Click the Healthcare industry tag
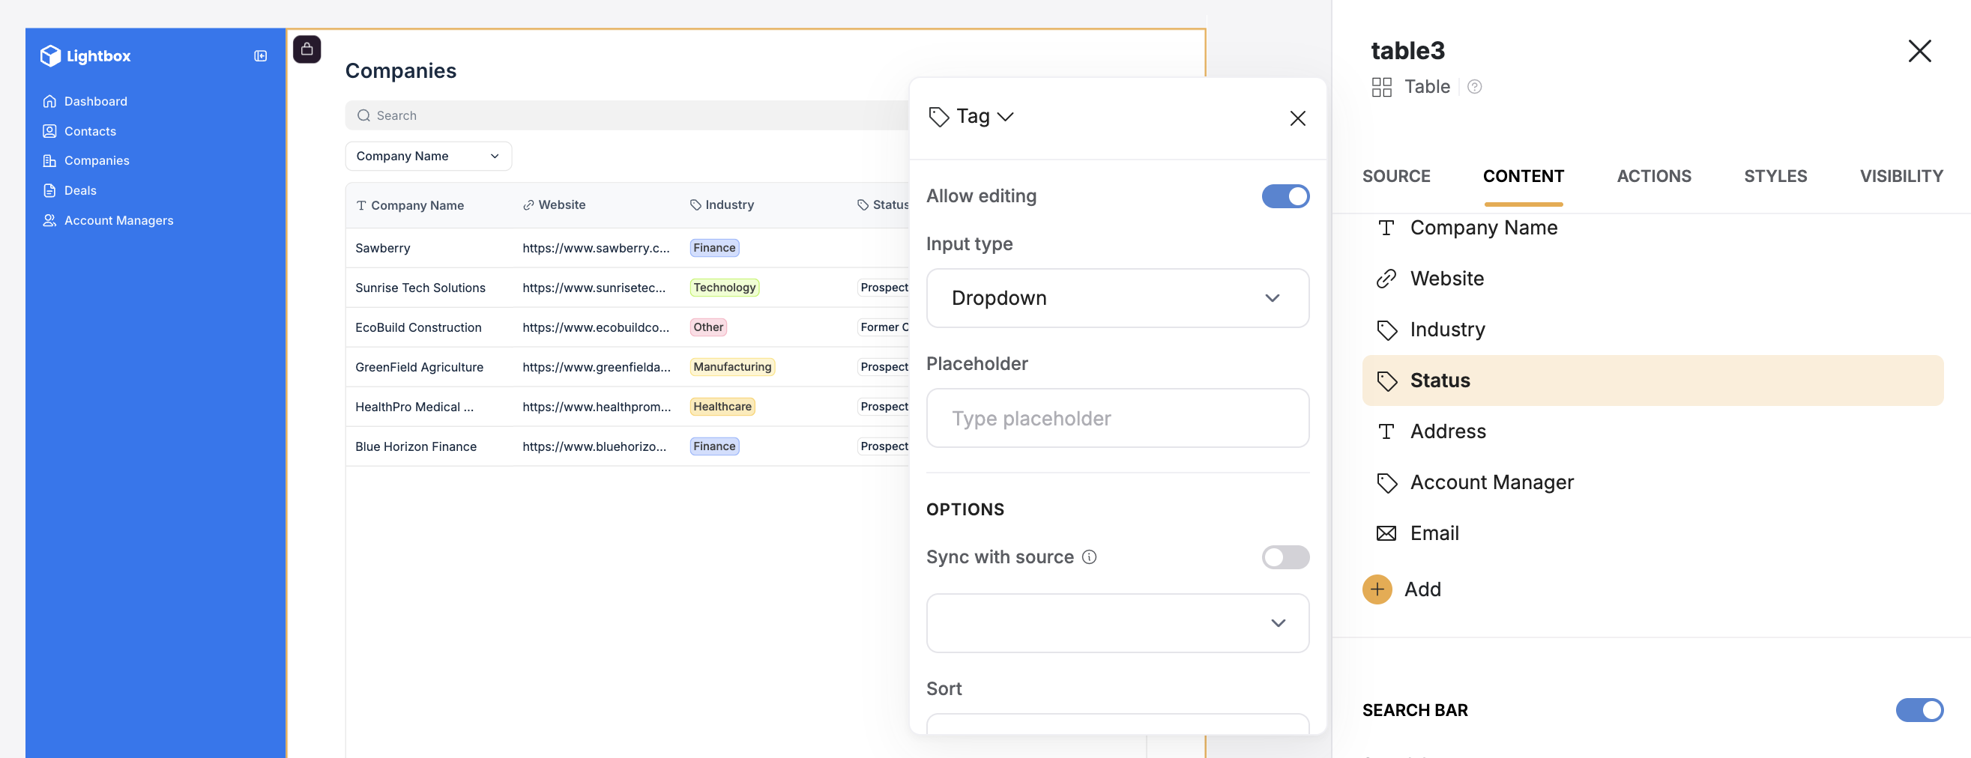 [722, 407]
